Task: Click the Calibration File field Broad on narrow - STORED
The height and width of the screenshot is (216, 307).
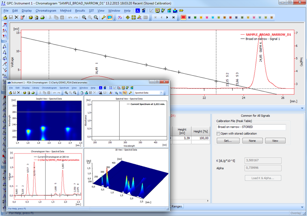Action: click(x=251, y=127)
